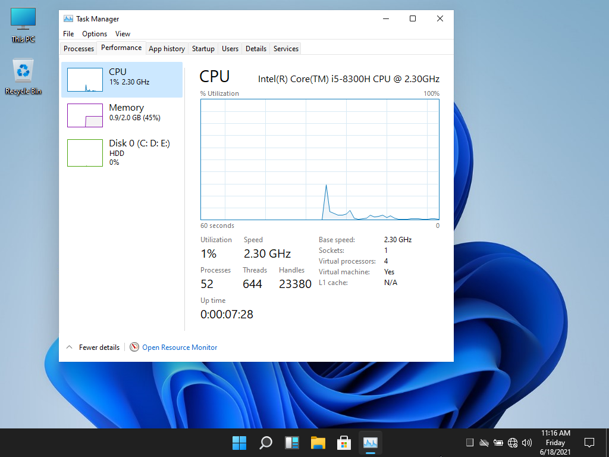
Task: Click the Task Manager taskbar button
Action: coord(370,443)
